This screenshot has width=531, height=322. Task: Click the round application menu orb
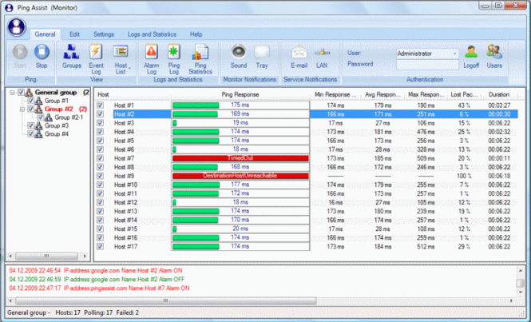(17, 27)
